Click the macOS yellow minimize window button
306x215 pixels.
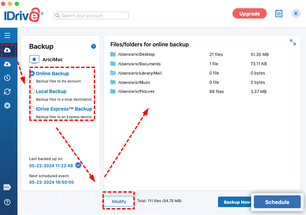[x=10, y=3]
